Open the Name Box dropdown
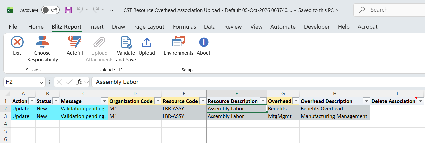 [42, 82]
